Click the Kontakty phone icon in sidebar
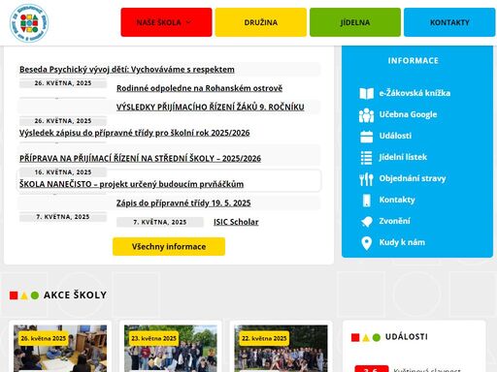This screenshot has height=372, width=497. (x=366, y=201)
